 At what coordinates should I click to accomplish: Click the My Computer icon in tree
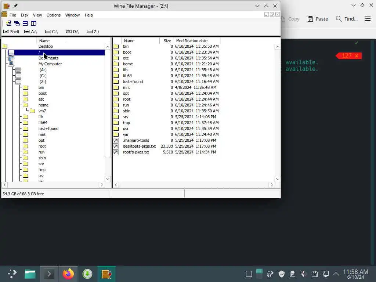[x=11, y=64]
